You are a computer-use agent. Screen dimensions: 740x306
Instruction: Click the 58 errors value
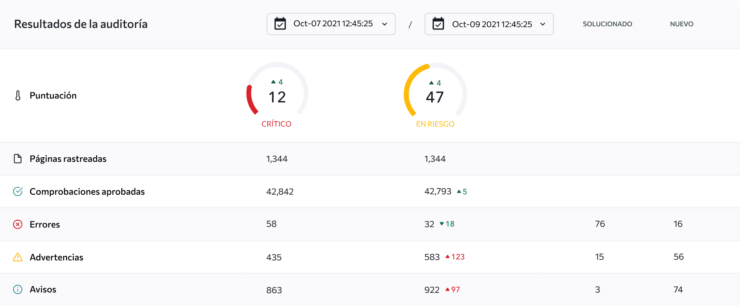(x=271, y=224)
